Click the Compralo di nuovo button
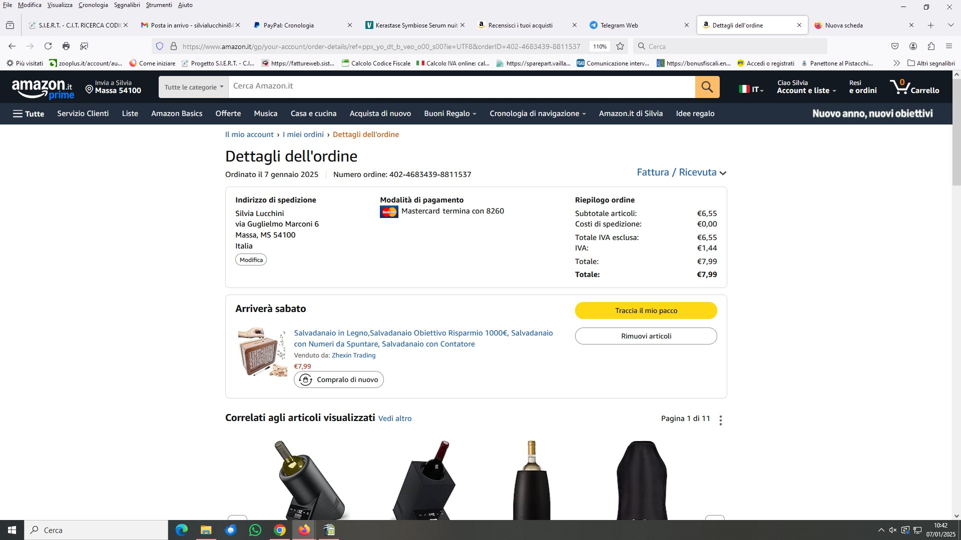961x540 pixels. [339, 379]
